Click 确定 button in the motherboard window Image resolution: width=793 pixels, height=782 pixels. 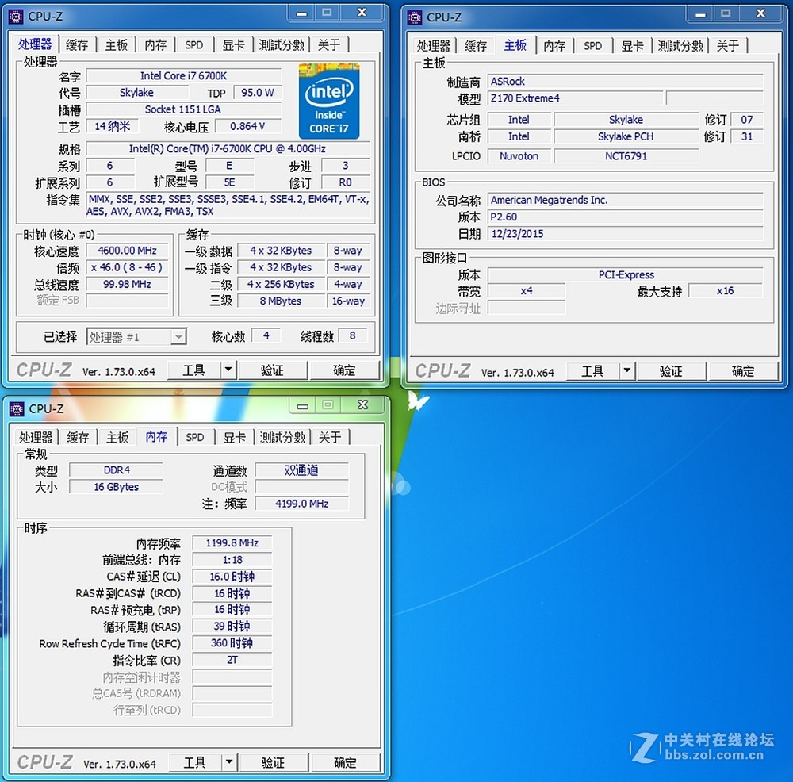click(743, 371)
